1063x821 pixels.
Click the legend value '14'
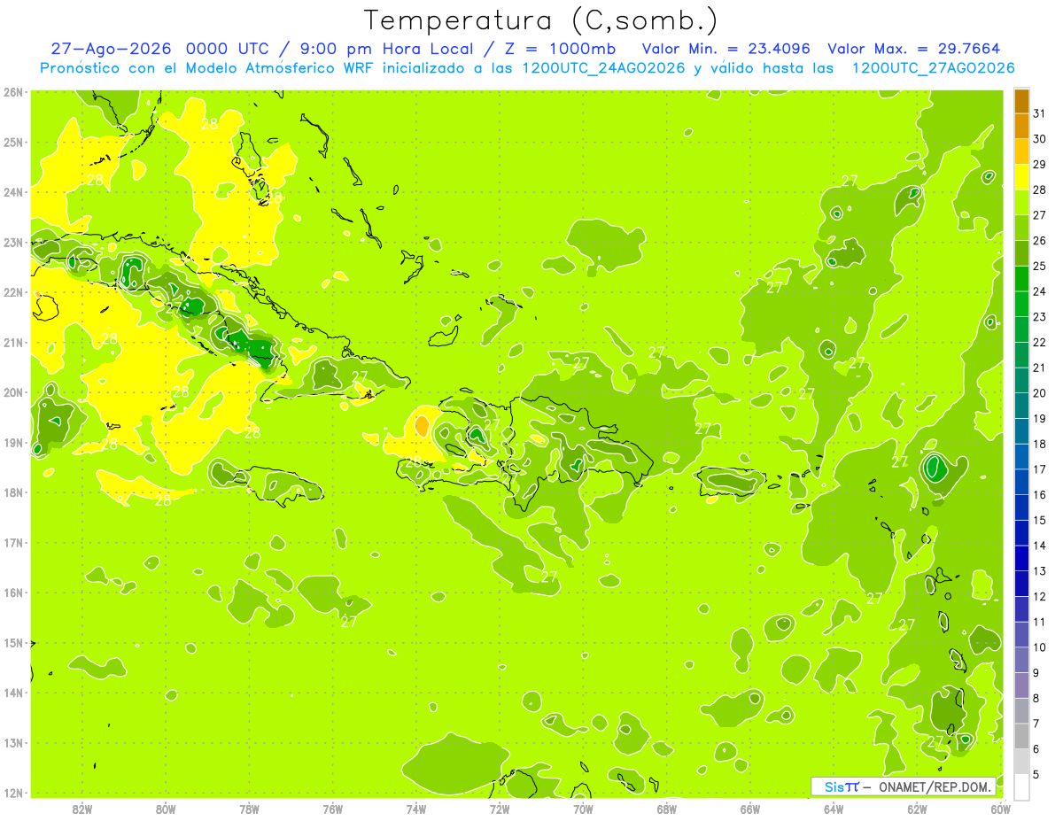[1039, 546]
